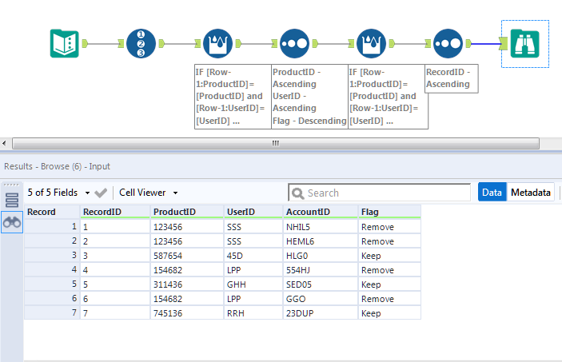Select the Sort tool with RecordID Ascending
Image resolution: width=562 pixels, height=362 pixels.
[x=448, y=44]
